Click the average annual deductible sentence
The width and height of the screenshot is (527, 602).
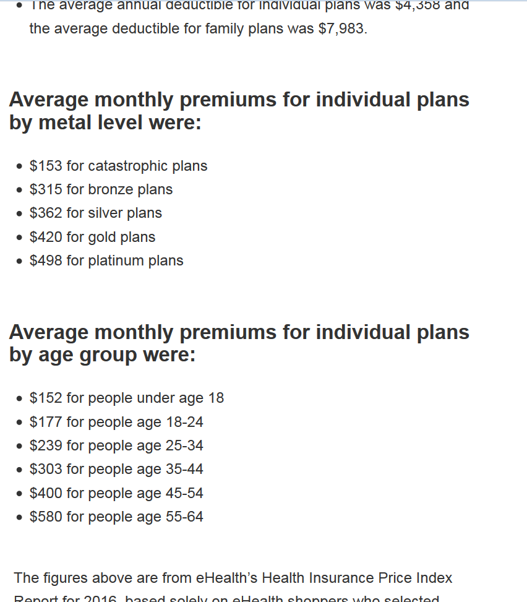[249, 18]
